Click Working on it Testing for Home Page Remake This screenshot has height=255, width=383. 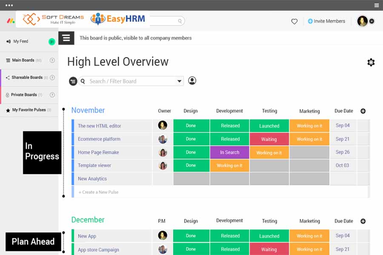269,152
